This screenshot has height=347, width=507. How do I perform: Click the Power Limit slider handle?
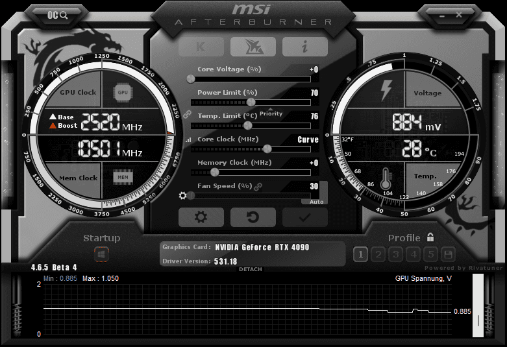pos(251,102)
